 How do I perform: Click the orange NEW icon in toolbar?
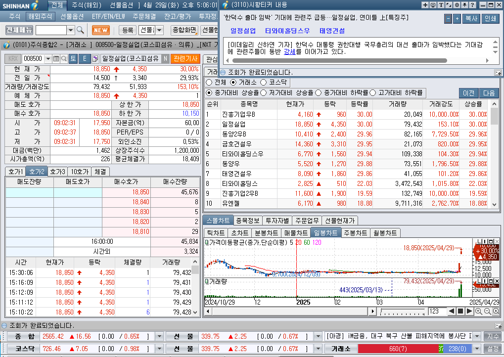(100, 30)
